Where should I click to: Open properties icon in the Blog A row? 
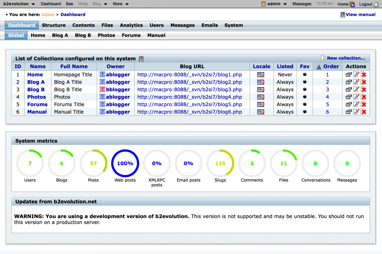click(349, 82)
